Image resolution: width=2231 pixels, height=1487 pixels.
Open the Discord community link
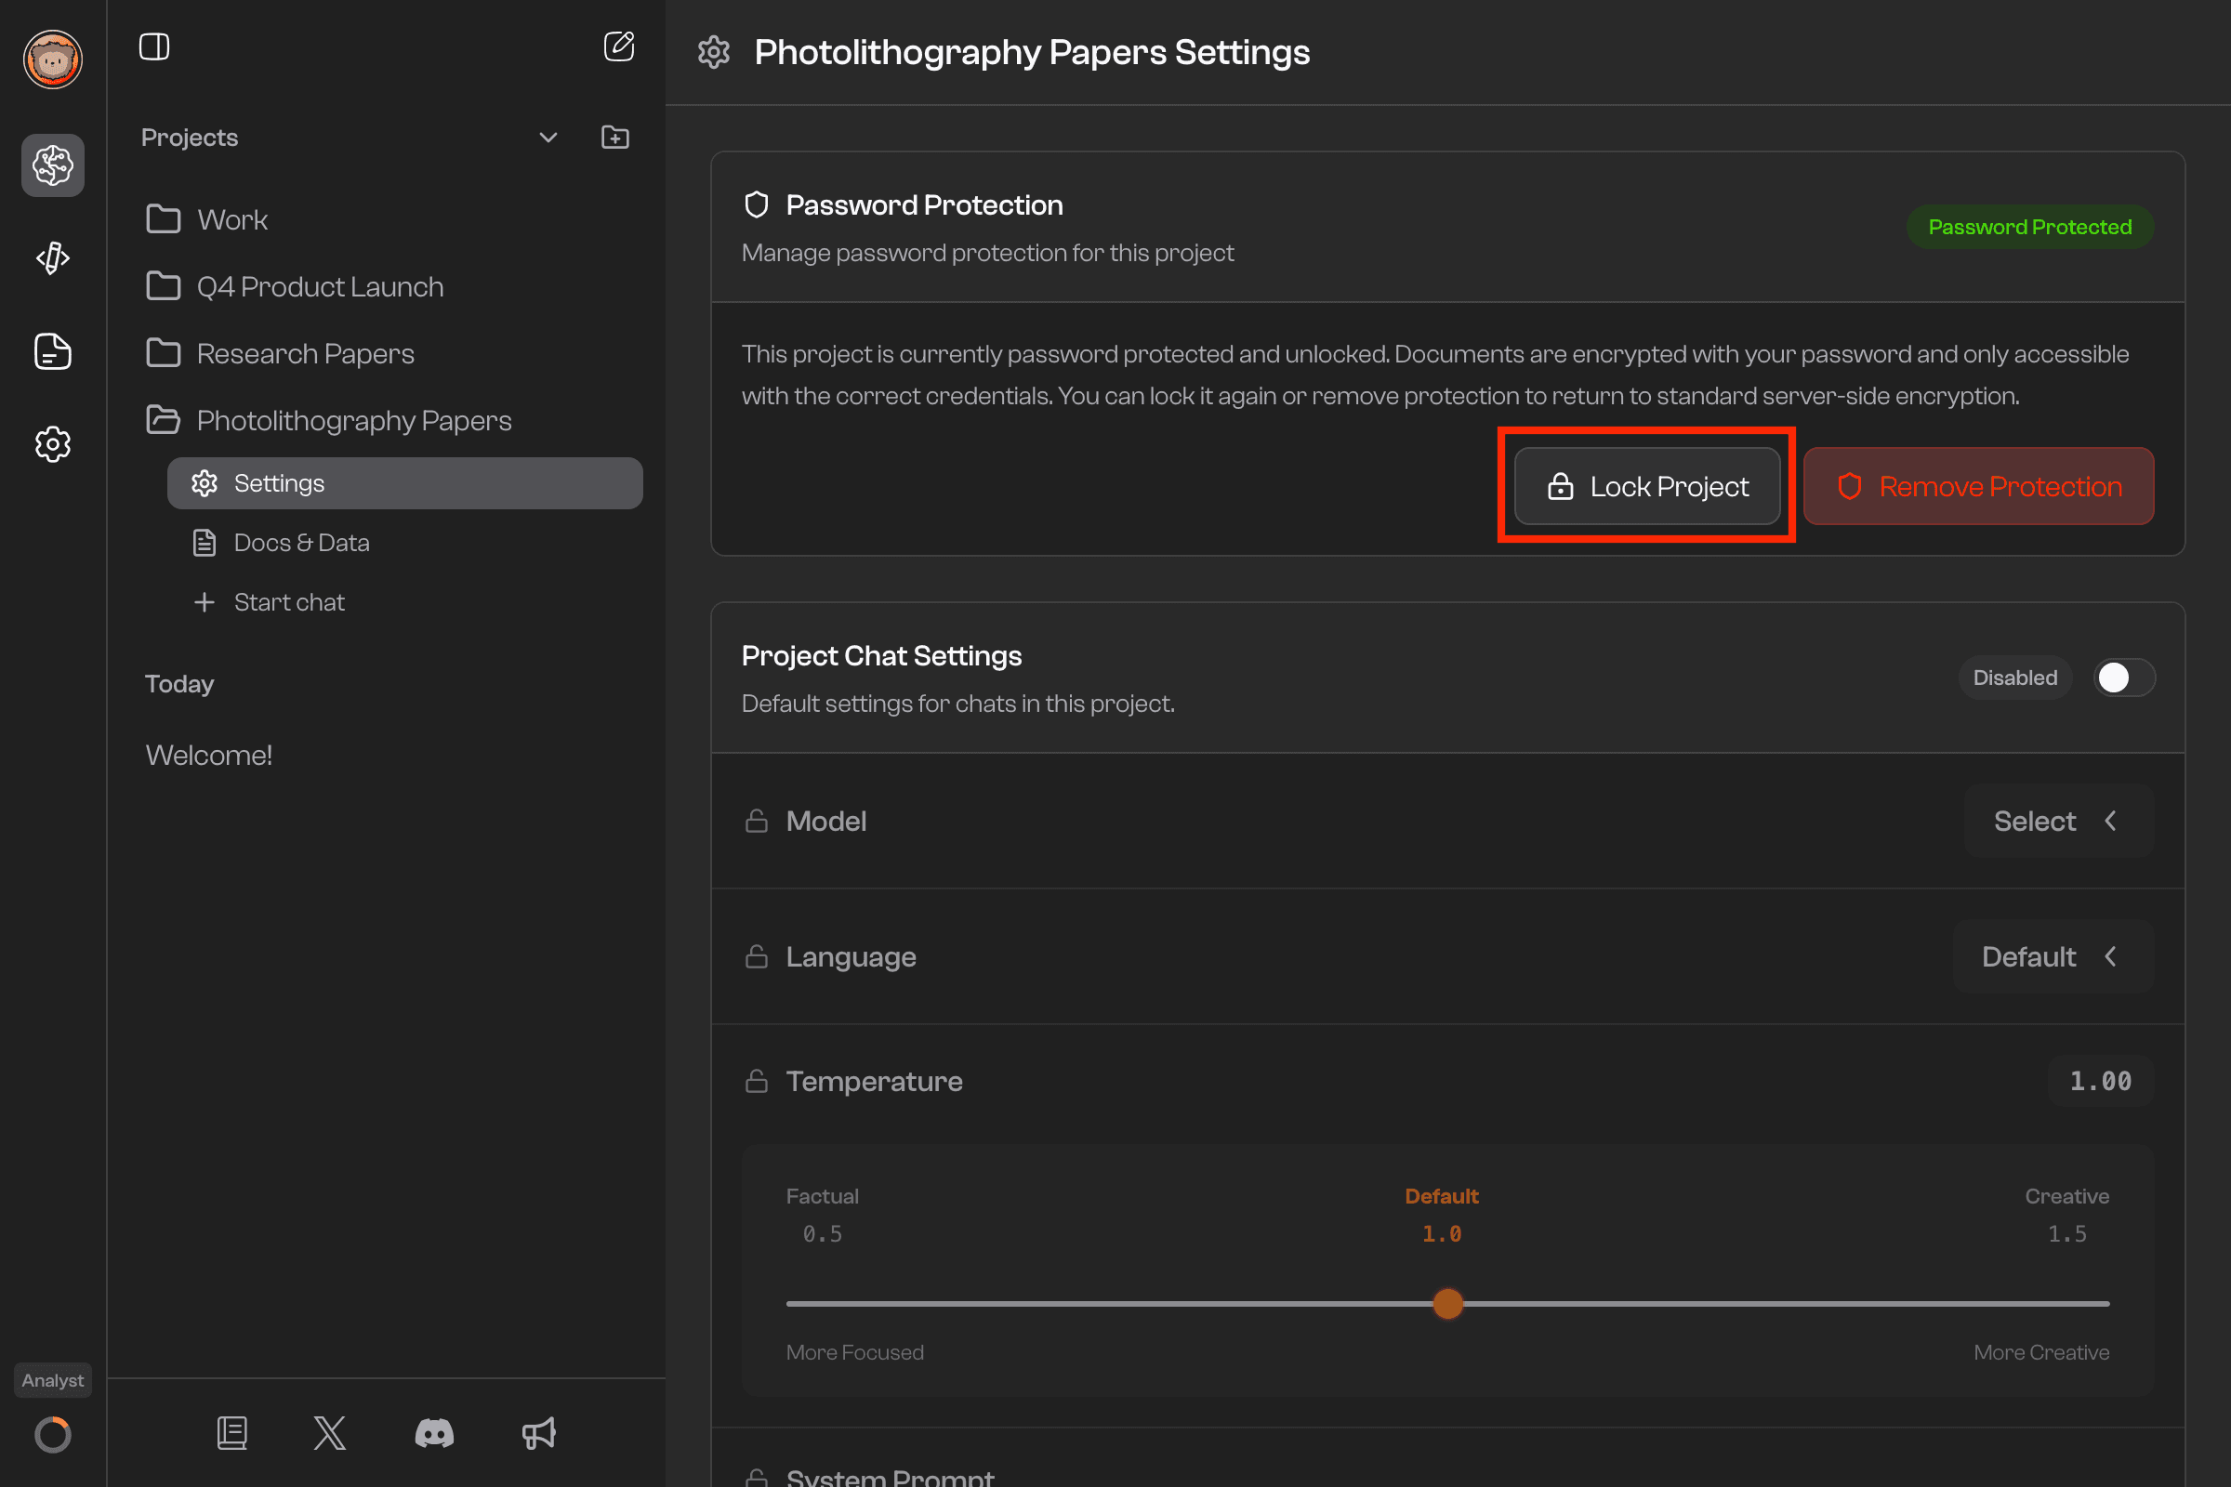point(434,1433)
